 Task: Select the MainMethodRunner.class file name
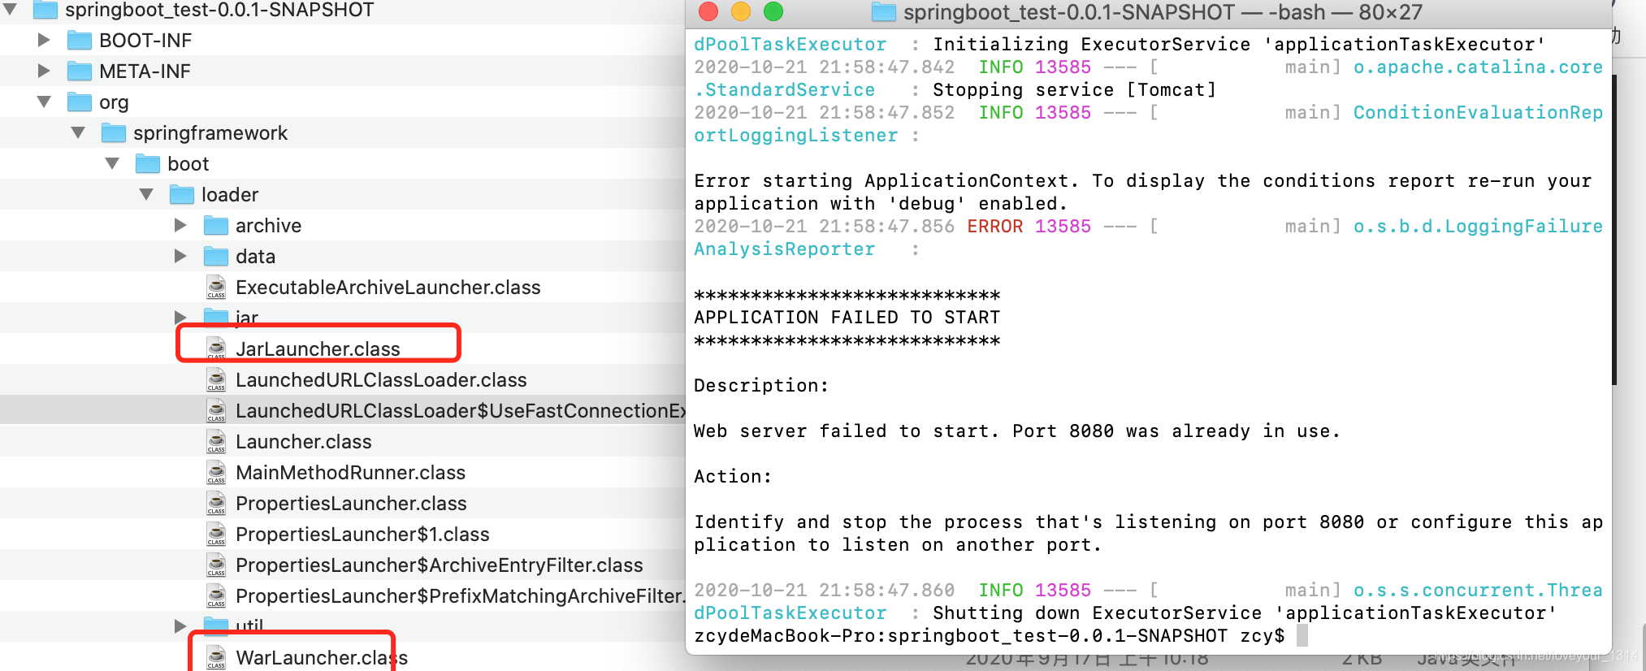tap(350, 472)
